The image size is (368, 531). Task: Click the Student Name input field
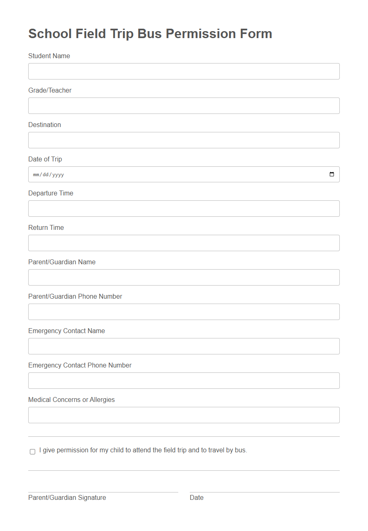click(x=184, y=71)
